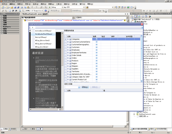Click the Bold formatting icon
Viewport: 172px width, 134px height.
point(144,11)
